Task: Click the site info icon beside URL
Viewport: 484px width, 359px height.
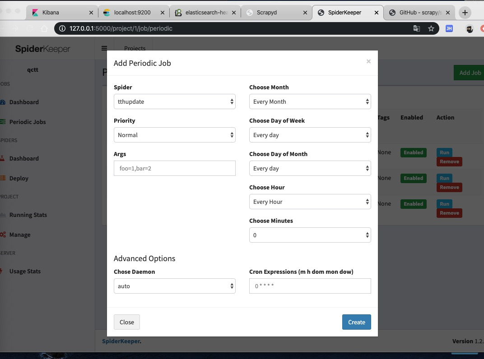Action: tap(62, 29)
